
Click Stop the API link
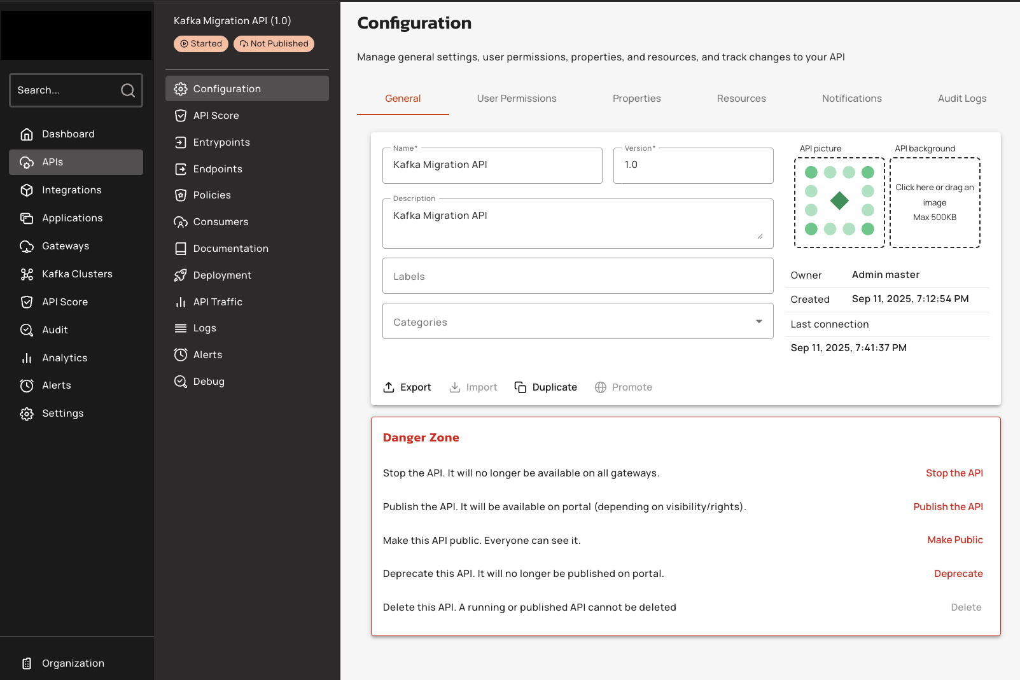954,473
